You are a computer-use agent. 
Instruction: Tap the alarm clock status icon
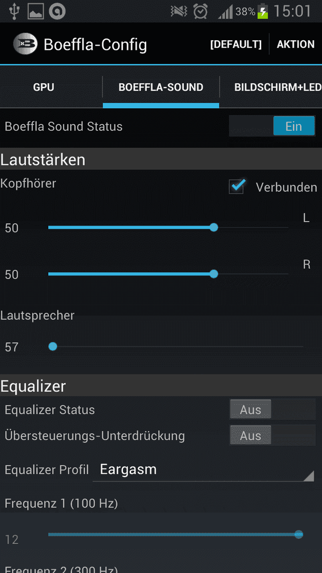tap(201, 11)
